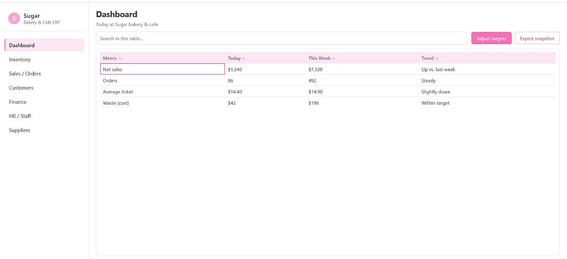Focus the Search in this table field
The height and width of the screenshot is (259, 567).
click(281, 38)
